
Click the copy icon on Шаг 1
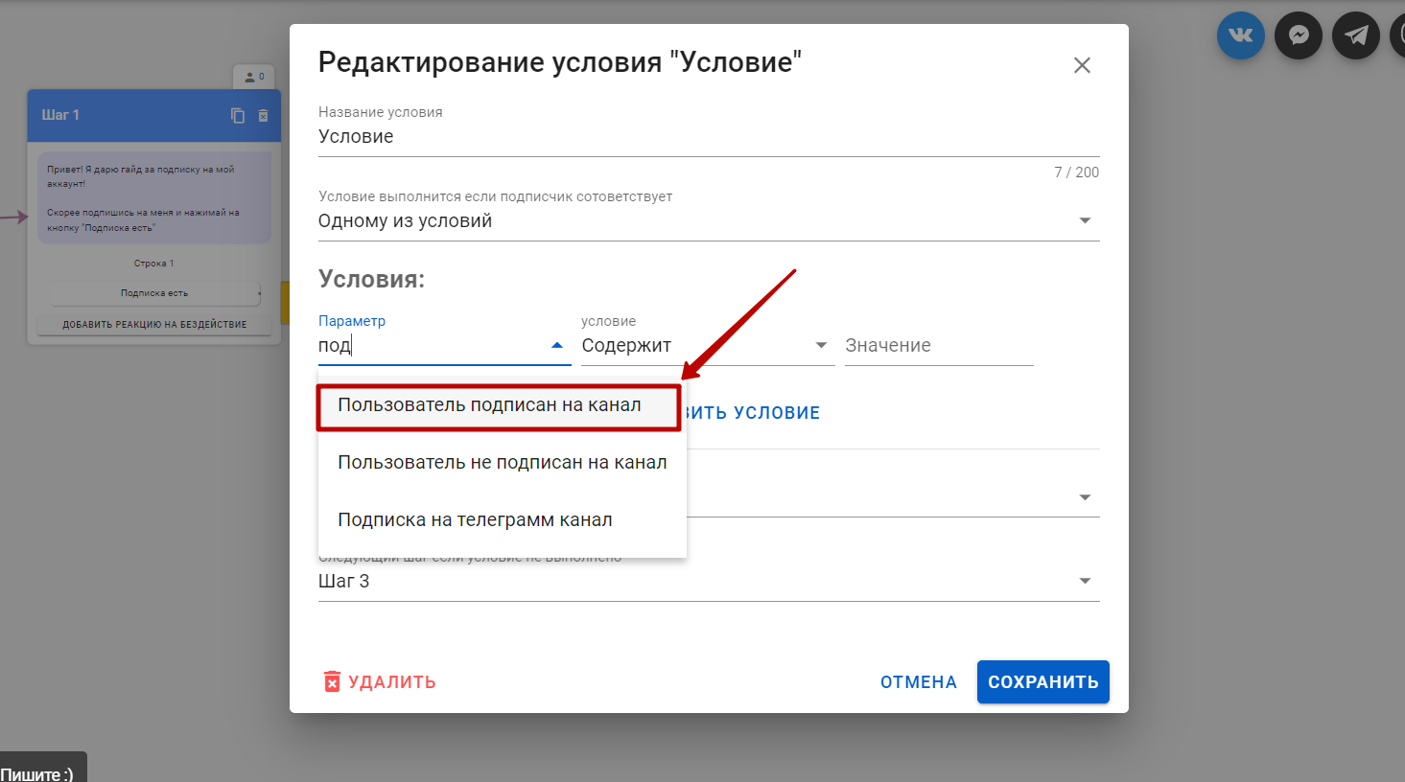click(238, 115)
